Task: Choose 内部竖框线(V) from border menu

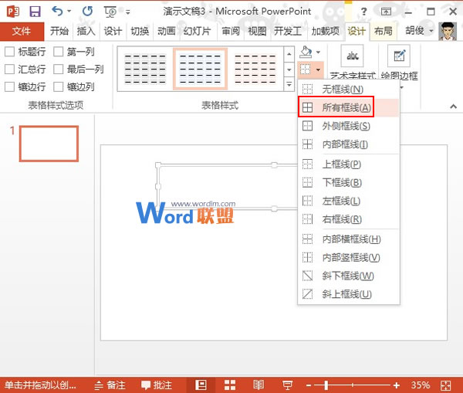Action: [x=349, y=257]
